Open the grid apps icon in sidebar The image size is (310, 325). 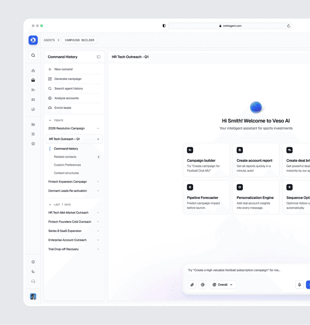click(33, 134)
